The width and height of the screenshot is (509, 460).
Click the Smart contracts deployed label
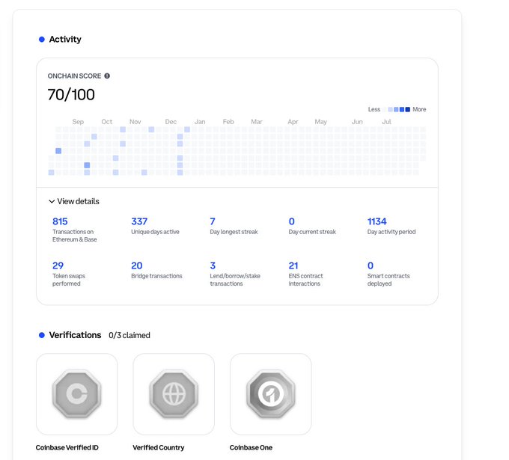coord(388,280)
